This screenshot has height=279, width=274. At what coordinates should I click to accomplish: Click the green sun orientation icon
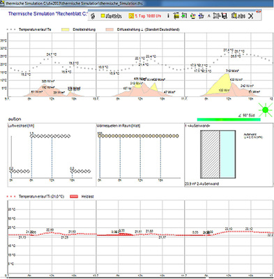click(x=266, y=110)
